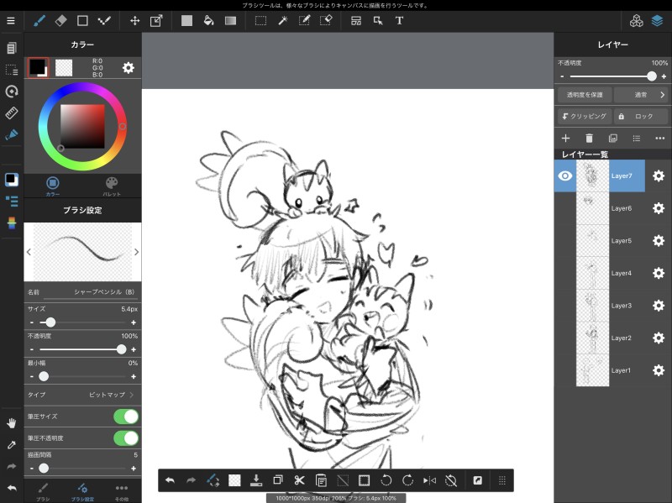Open blend mode dropdown 通常
Viewport: 672px width, 503px height.
point(641,95)
